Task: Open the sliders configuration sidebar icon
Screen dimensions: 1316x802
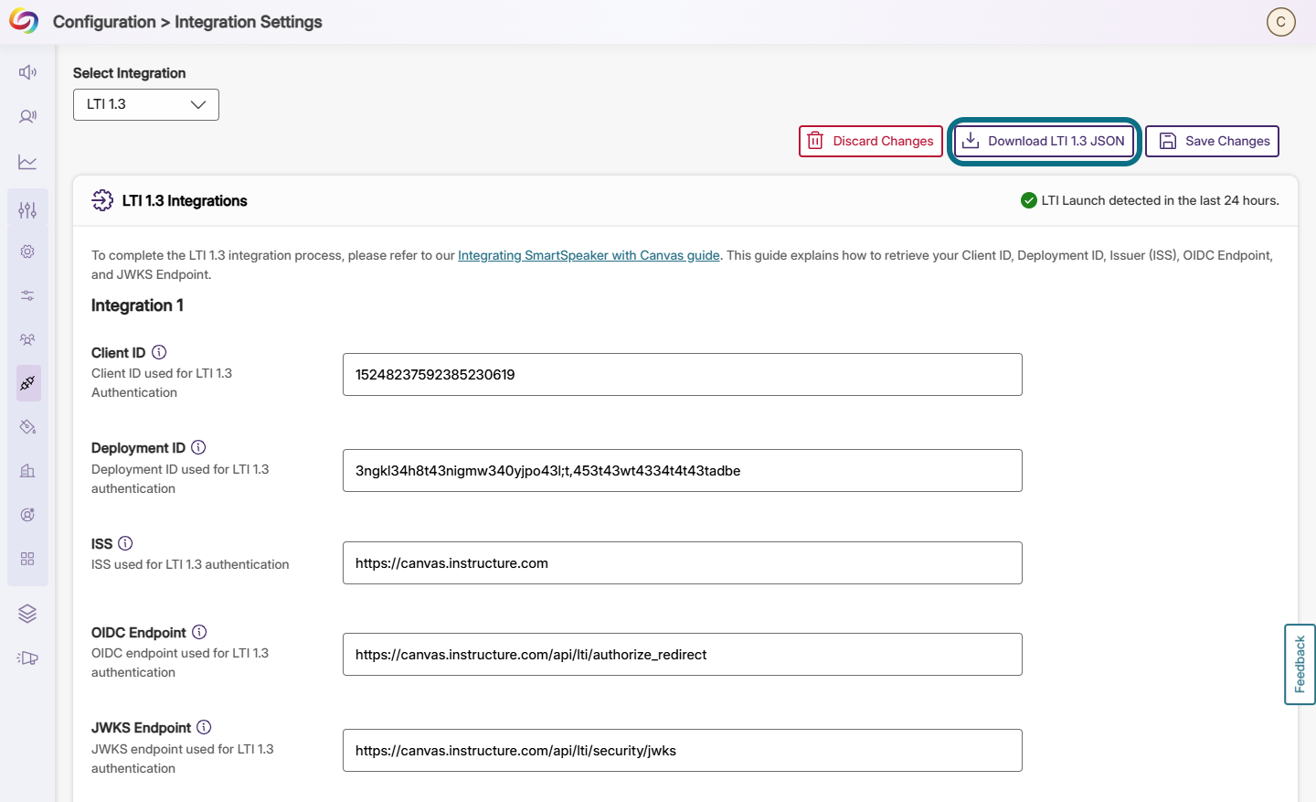Action: point(27,209)
